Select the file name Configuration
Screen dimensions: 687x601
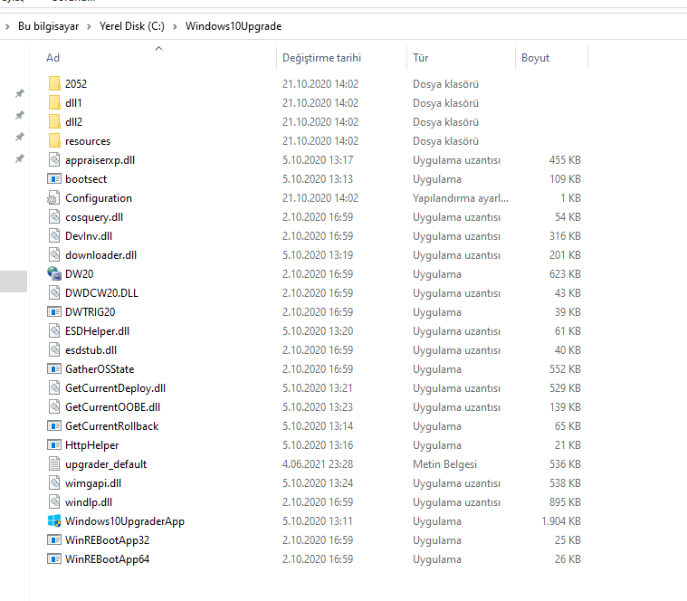99,198
